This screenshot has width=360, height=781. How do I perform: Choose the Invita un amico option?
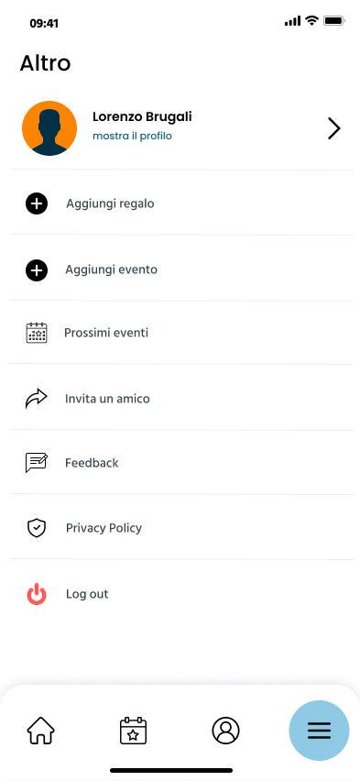tap(107, 399)
